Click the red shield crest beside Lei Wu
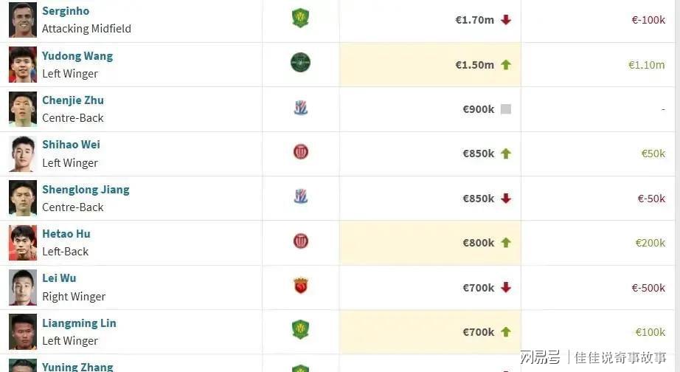This screenshot has height=372, width=680. (x=300, y=285)
